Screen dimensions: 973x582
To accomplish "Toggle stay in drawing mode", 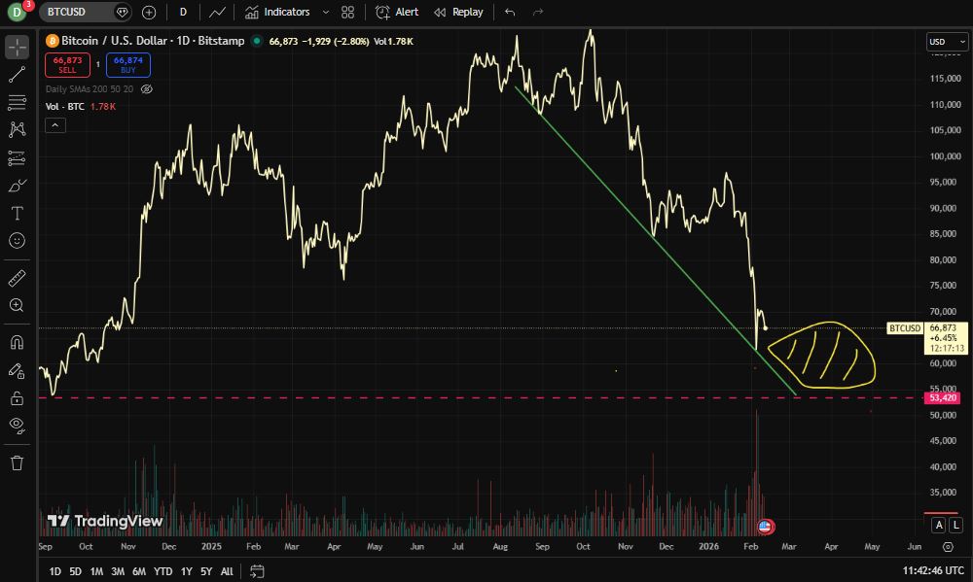I will (17, 370).
